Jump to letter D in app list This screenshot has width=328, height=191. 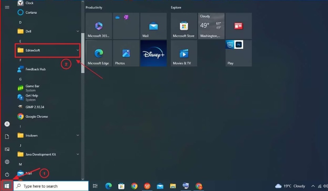pyautogui.click(x=20, y=23)
